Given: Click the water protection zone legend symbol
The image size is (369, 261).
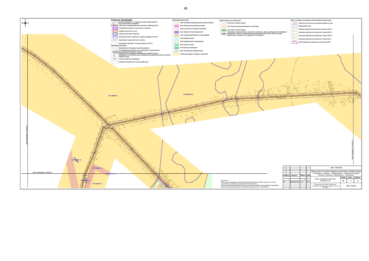Looking at the screenshot, I should click(x=295, y=26).
